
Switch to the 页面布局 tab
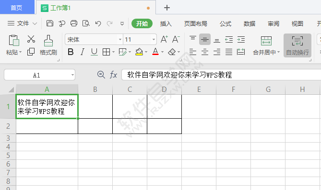(x=195, y=24)
